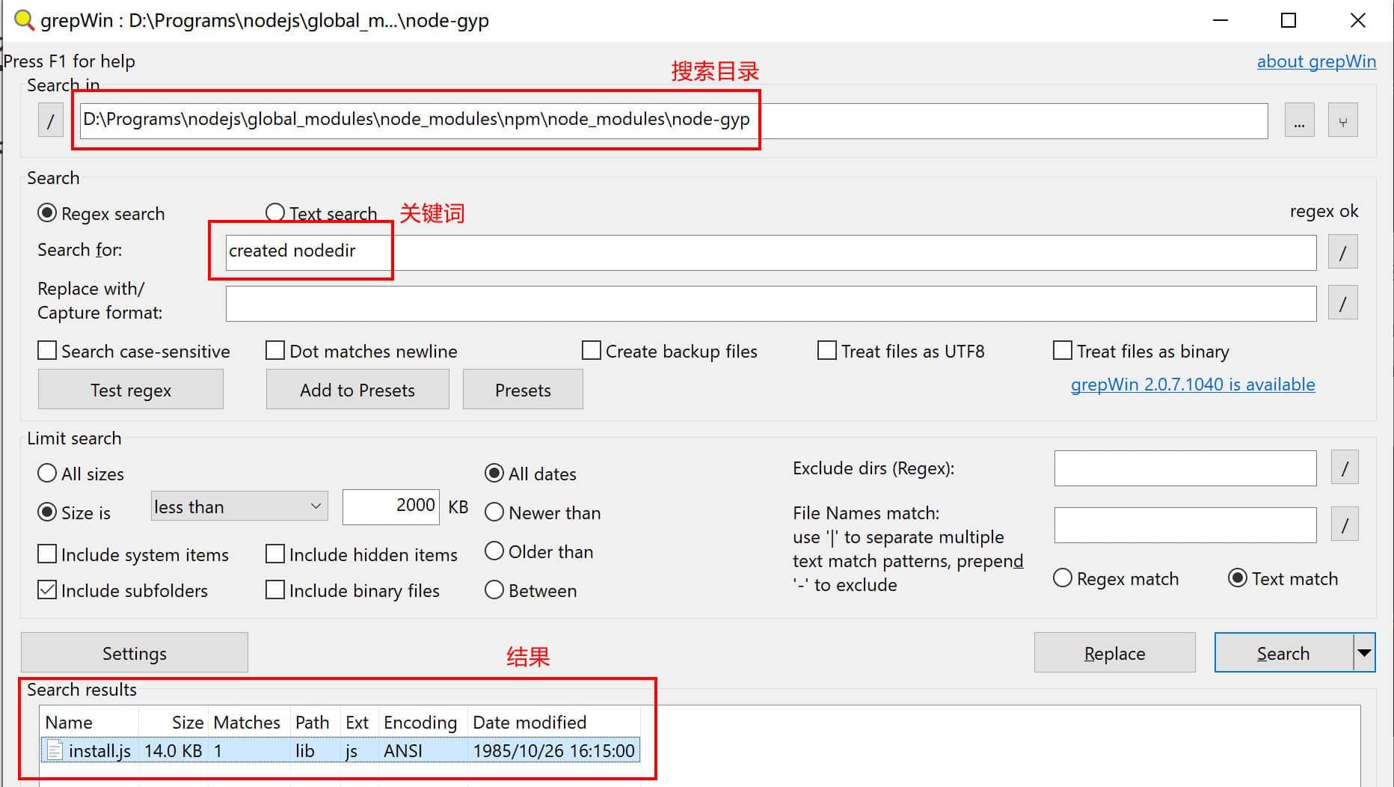Select the Older than date option

494,551
